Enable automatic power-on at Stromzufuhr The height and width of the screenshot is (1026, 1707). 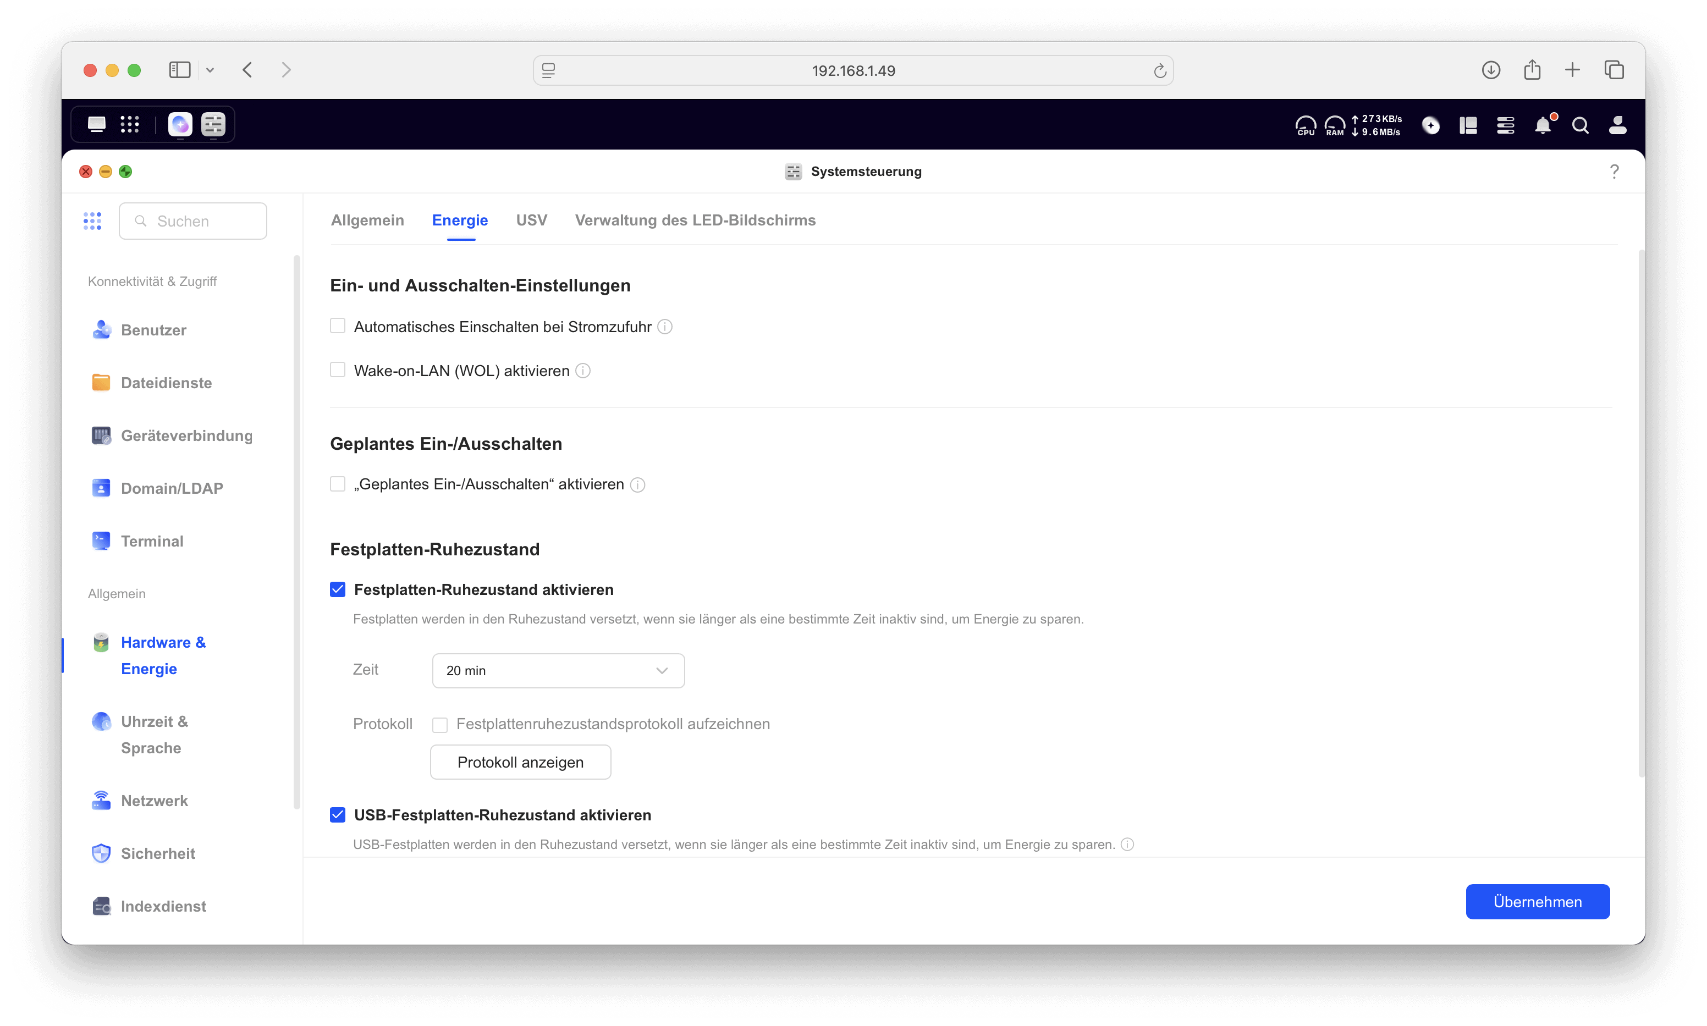point(338,326)
